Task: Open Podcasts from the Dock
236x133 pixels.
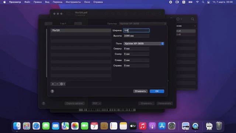Action: [152, 126]
